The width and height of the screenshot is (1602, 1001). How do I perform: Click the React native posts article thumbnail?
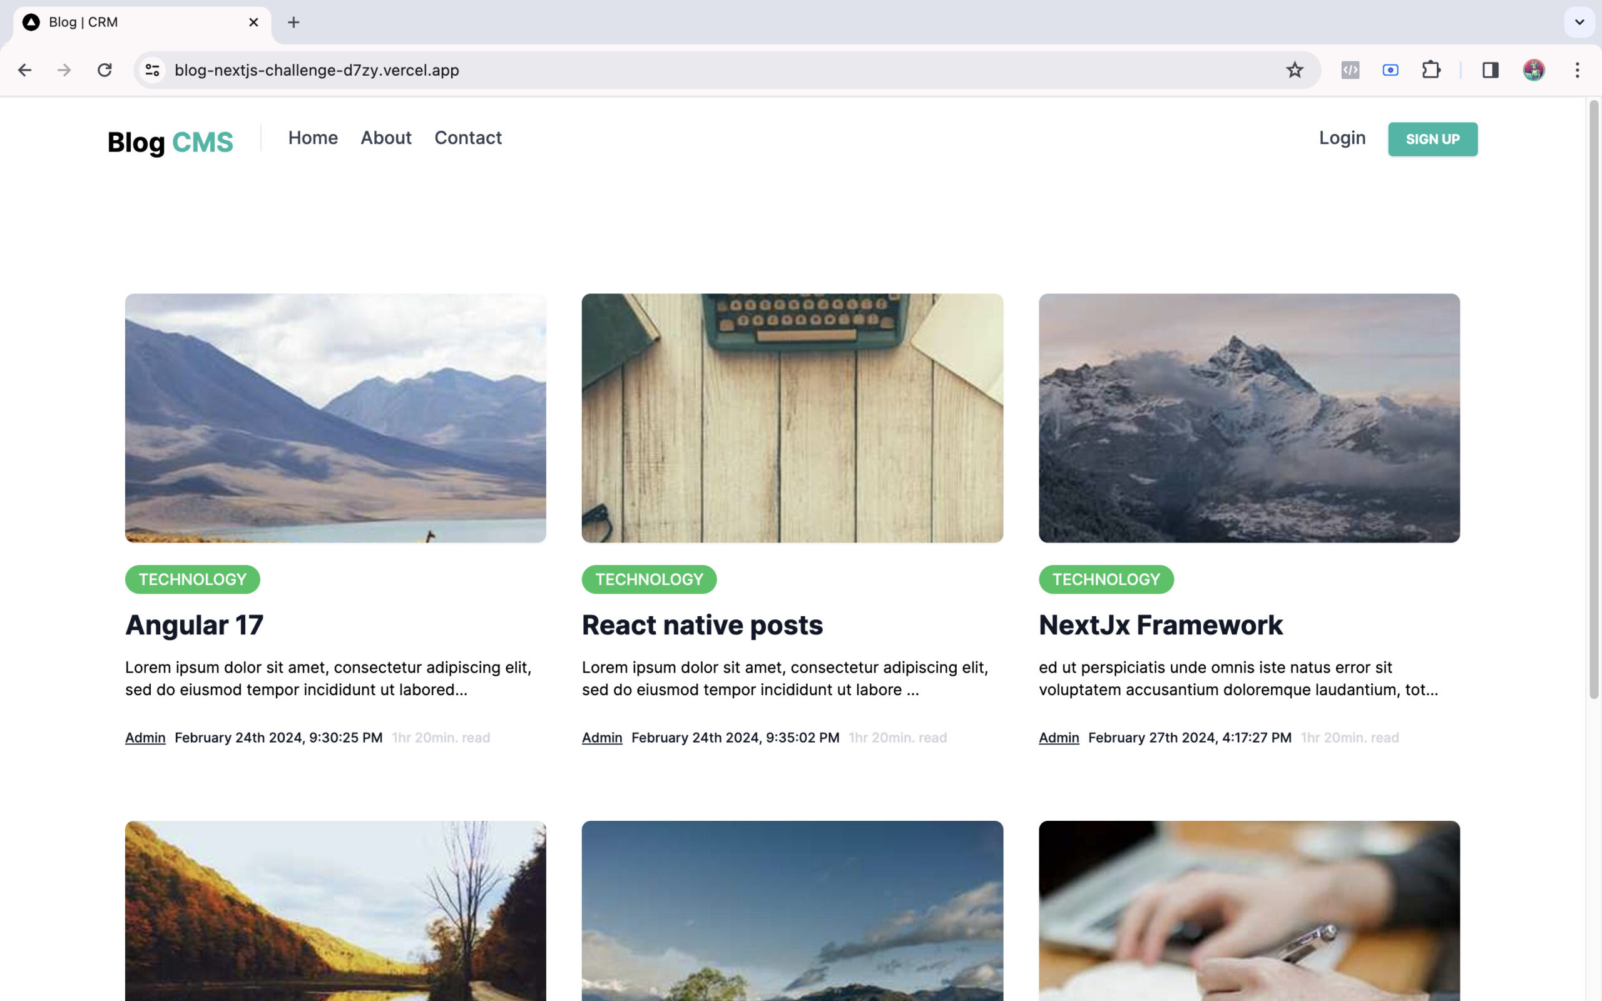pos(792,417)
